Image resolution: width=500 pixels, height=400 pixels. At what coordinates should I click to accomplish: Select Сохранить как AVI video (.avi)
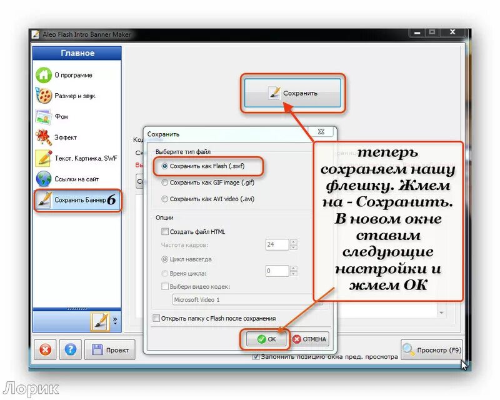208,199
